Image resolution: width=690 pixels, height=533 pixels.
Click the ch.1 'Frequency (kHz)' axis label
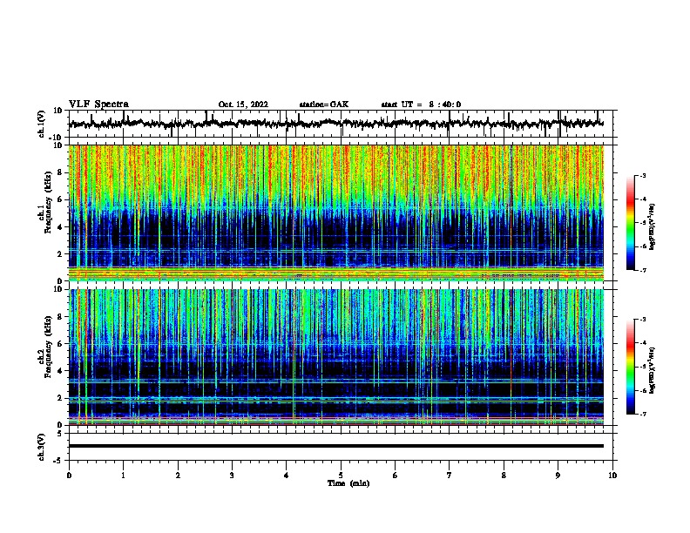pos(48,202)
